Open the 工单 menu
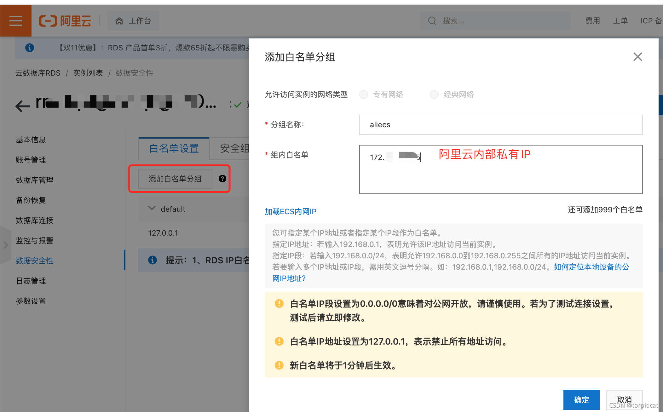Viewport: 663px width, 412px height. (x=620, y=21)
